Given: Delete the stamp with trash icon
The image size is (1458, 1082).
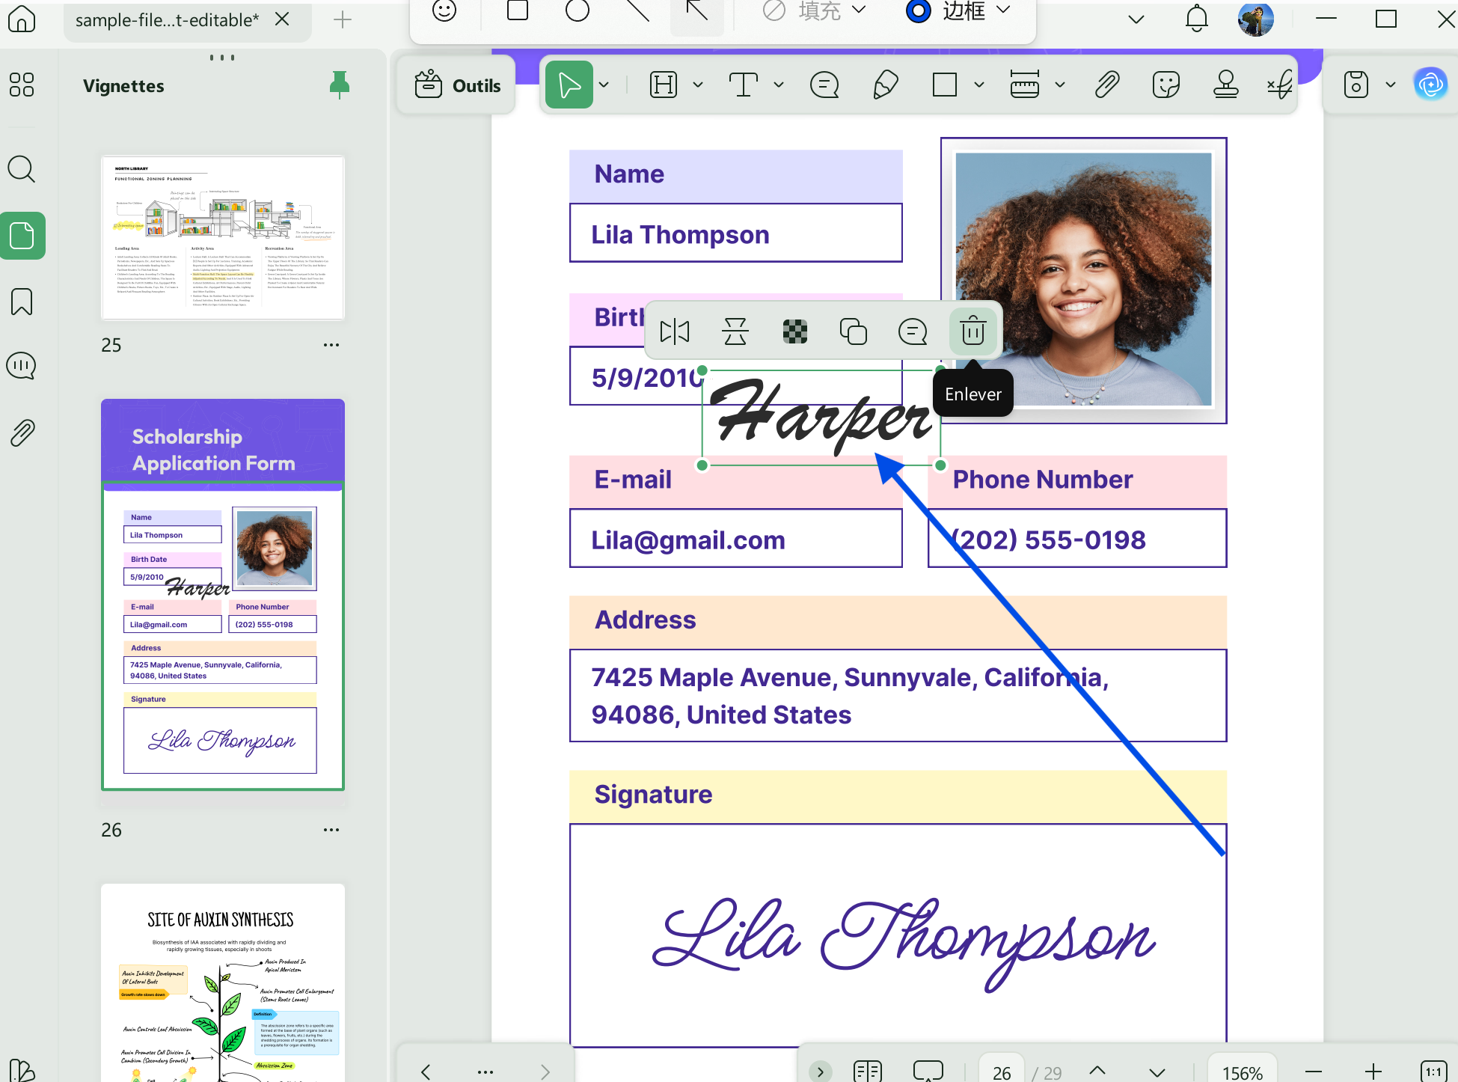Looking at the screenshot, I should coord(972,331).
